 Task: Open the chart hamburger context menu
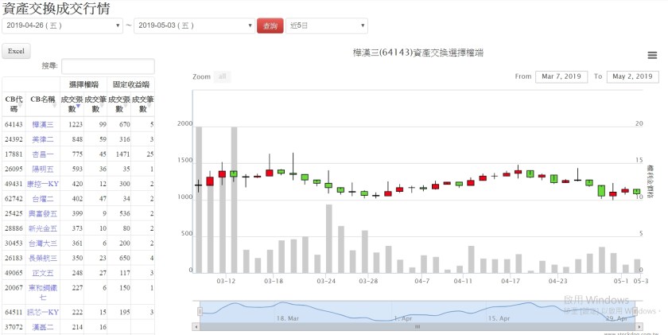click(652, 56)
